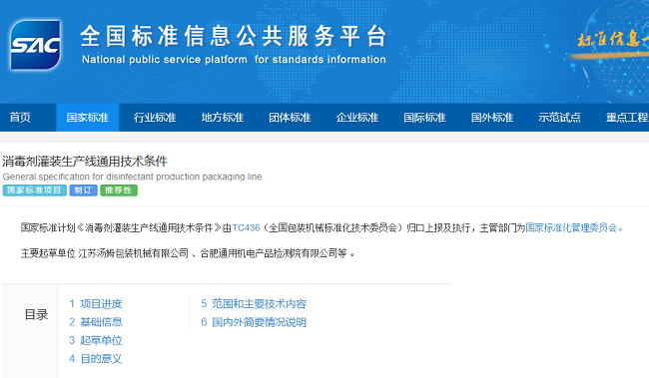Viewport: 649px width, 378px height.
Task: Switch to 团体标准 section
Action: (x=290, y=118)
